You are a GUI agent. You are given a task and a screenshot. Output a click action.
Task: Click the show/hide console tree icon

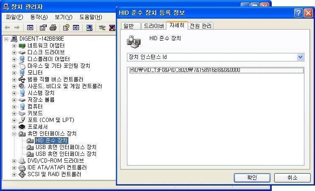[30, 28]
